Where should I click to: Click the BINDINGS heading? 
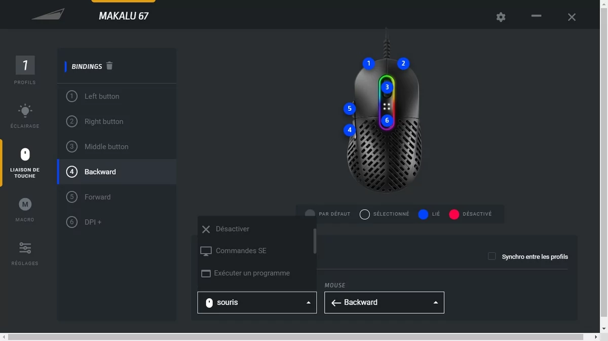coord(87,66)
